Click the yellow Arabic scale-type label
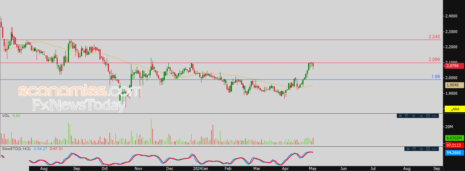The height and width of the screenshot is (171, 465). pos(454,109)
